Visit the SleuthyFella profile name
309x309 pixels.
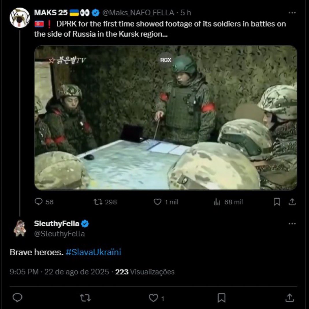57,224
